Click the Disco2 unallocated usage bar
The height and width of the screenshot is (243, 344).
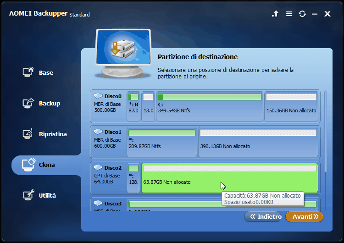click(x=230, y=168)
